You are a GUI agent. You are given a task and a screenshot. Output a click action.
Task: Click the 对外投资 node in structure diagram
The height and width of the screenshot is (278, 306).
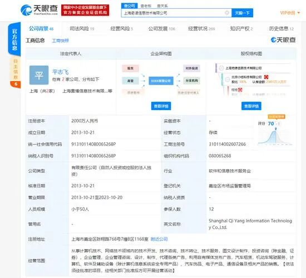191,68
